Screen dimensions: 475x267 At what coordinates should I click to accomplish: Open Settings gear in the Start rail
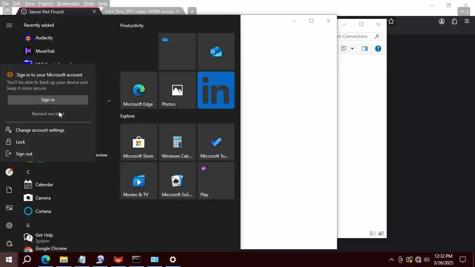click(x=9, y=225)
